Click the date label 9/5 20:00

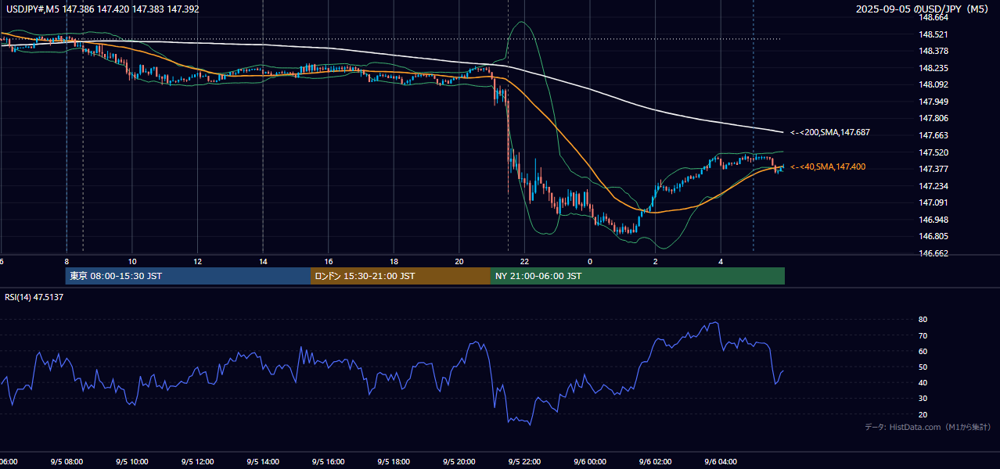click(459, 462)
